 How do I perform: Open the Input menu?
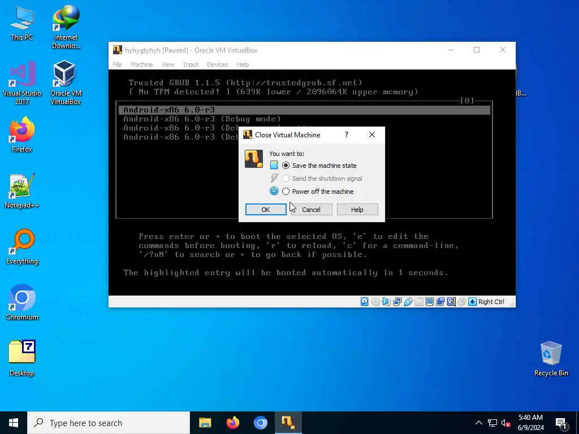(x=191, y=64)
